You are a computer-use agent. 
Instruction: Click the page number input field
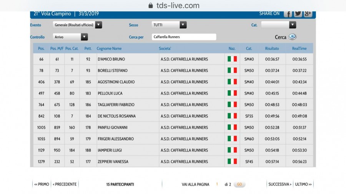(x=217, y=184)
